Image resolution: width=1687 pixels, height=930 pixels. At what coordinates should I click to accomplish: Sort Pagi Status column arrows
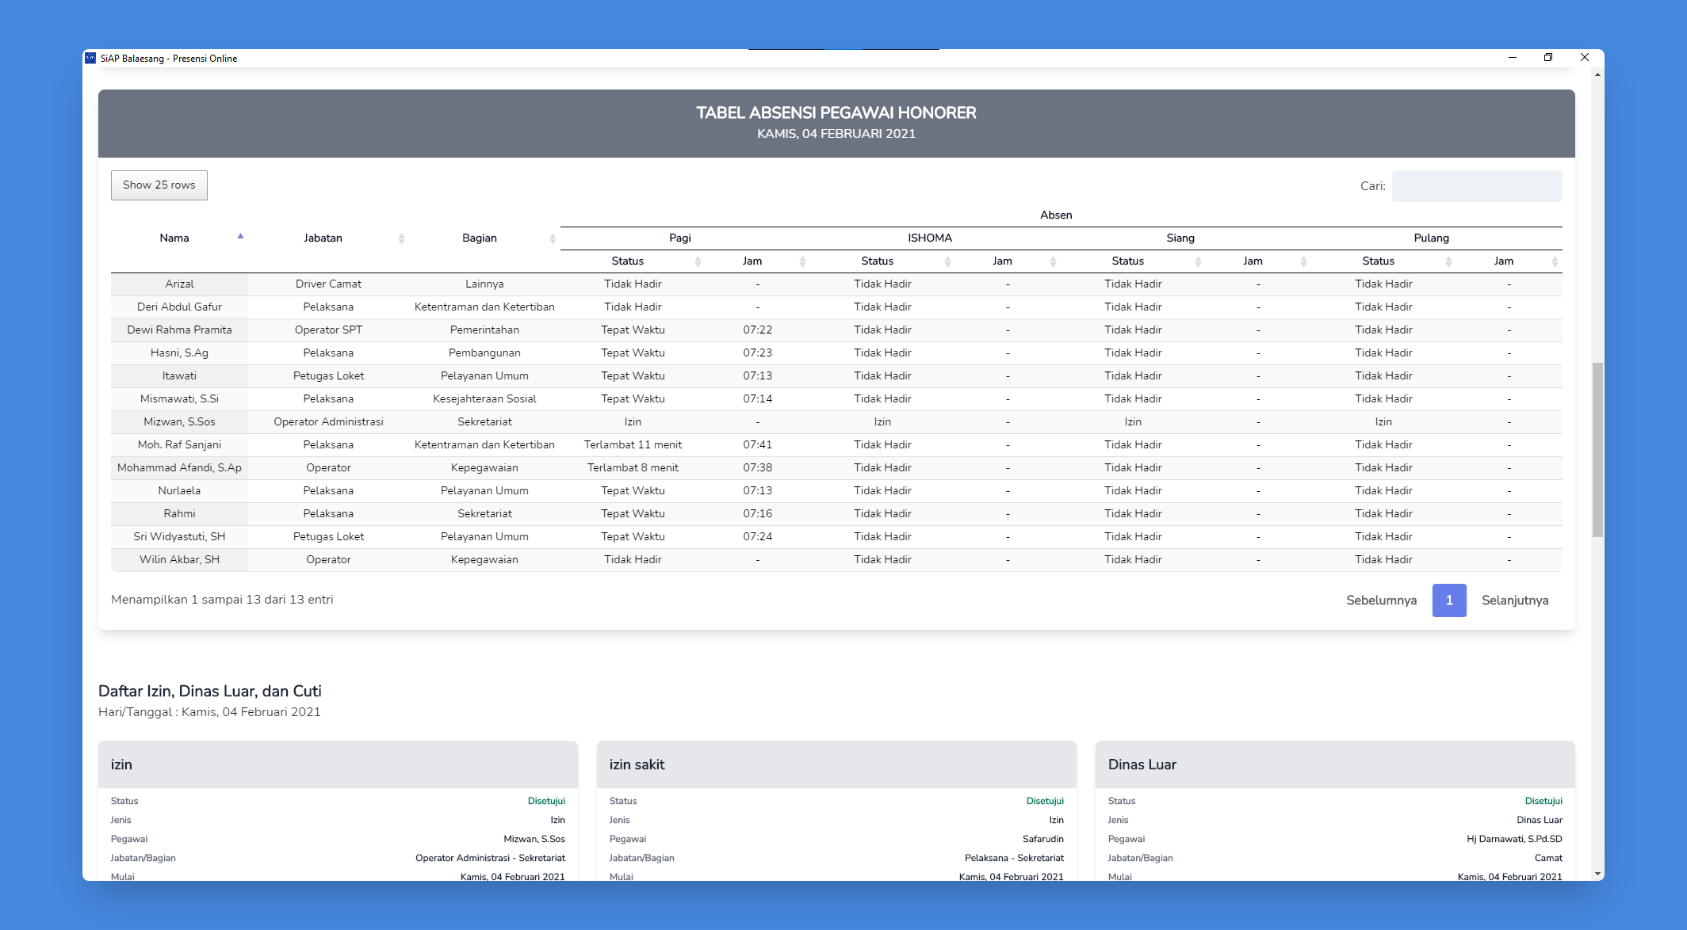(698, 261)
